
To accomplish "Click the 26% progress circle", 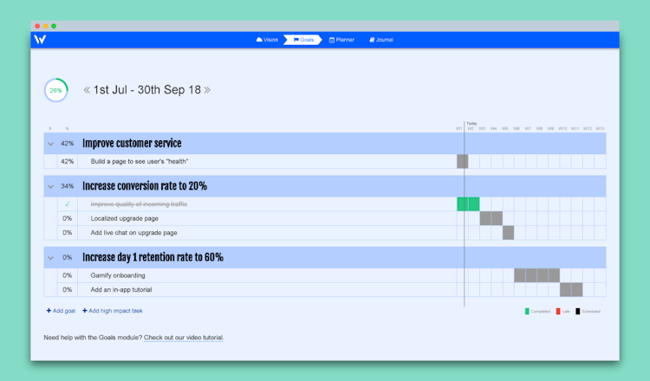I will 56,90.
